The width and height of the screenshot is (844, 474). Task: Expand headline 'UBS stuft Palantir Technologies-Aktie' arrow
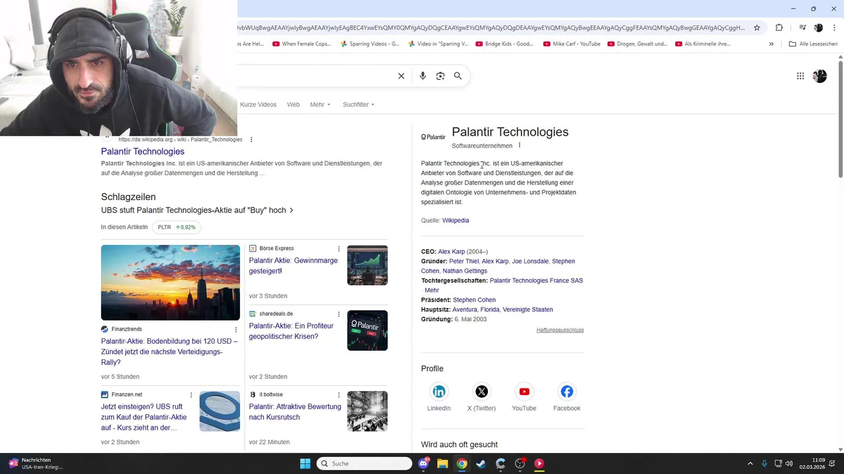coord(291,211)
